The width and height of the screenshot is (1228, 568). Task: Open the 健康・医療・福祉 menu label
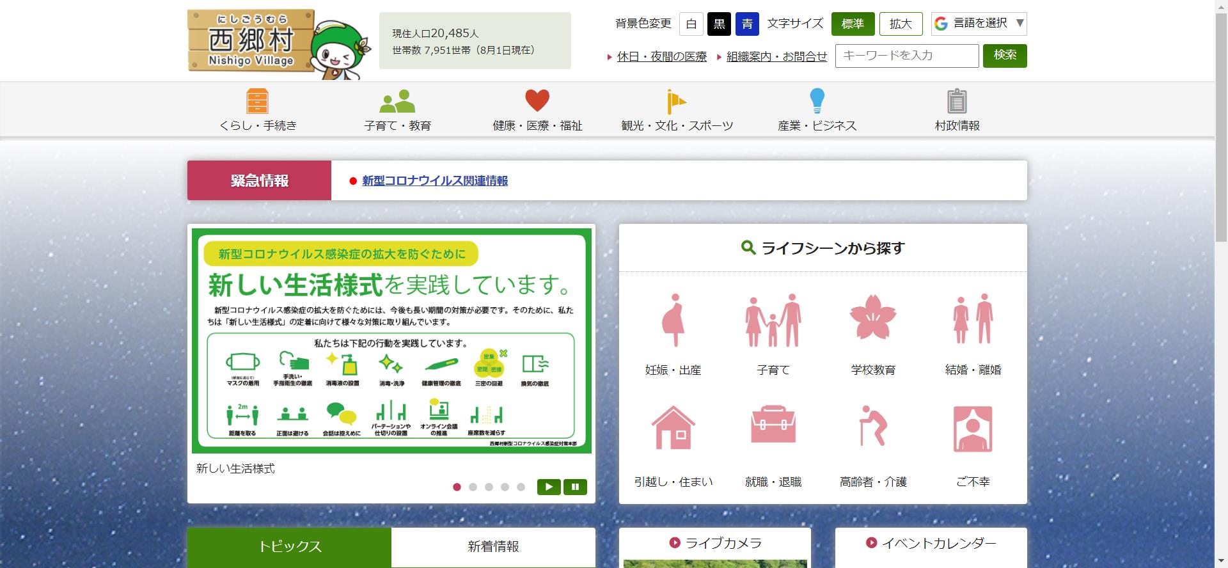[x=537, y=126]
